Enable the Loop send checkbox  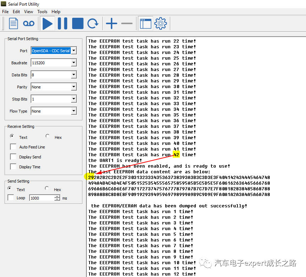point(11,198)
